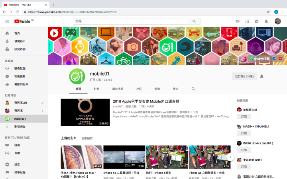Click the search magnifier button
The height and width of the screenshot is (179, 287).
pos(194,21)
